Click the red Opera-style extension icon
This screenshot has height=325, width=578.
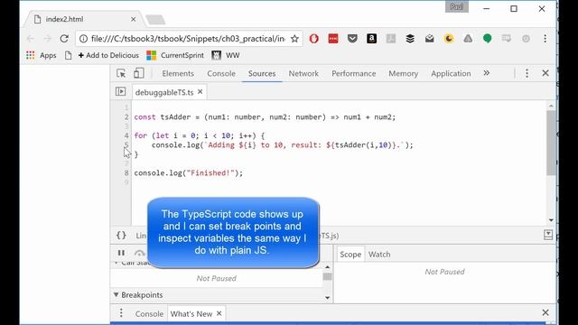[x=313, y=38]
